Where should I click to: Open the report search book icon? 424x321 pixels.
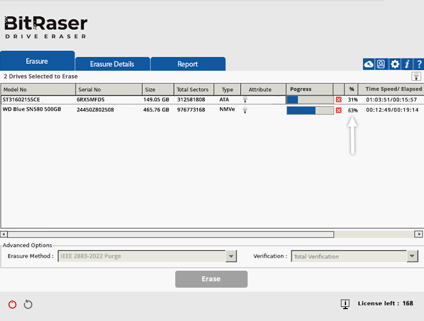[382, 64]
